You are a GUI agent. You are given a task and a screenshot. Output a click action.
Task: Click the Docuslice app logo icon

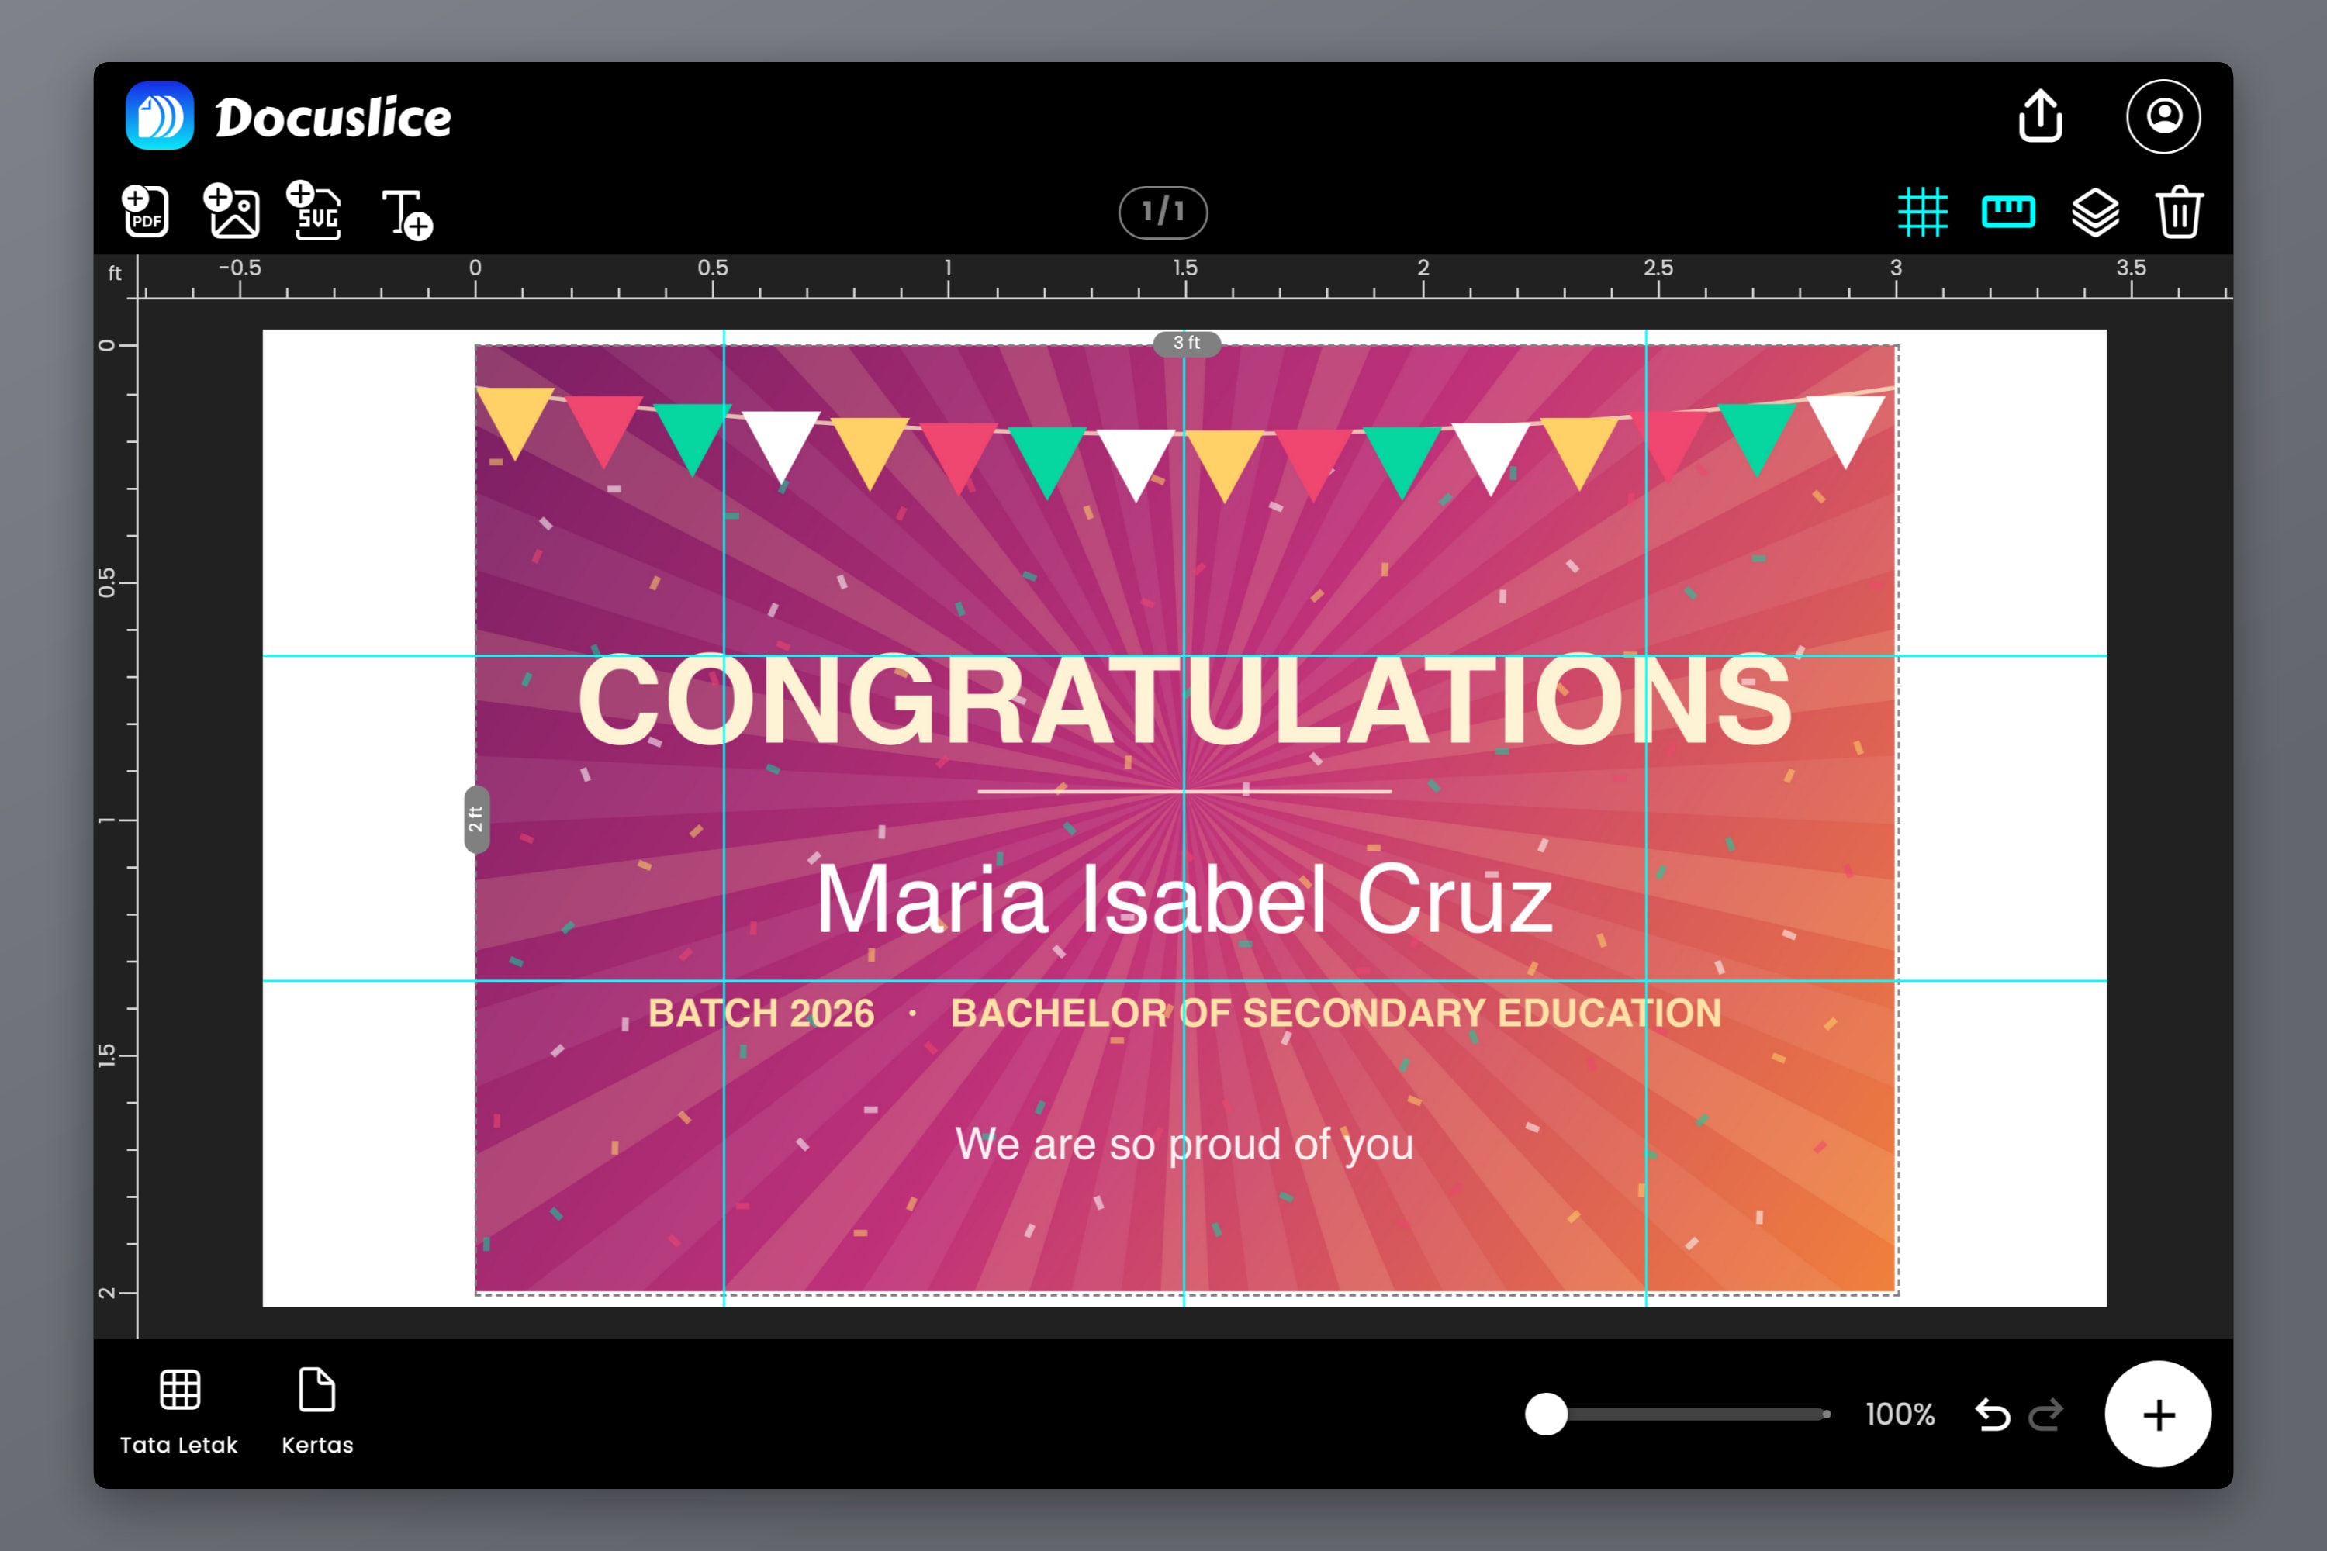(x=159, y=116)
